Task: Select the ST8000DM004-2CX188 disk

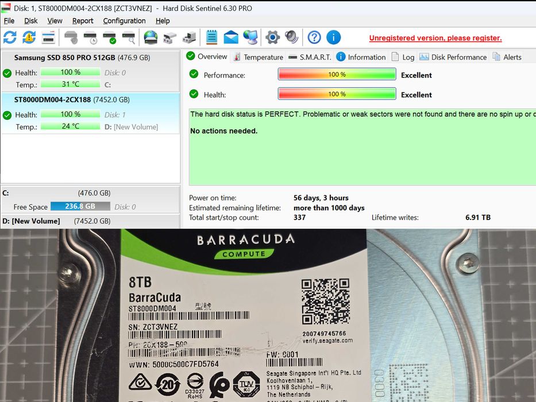Action: click(x=90, y=113)
